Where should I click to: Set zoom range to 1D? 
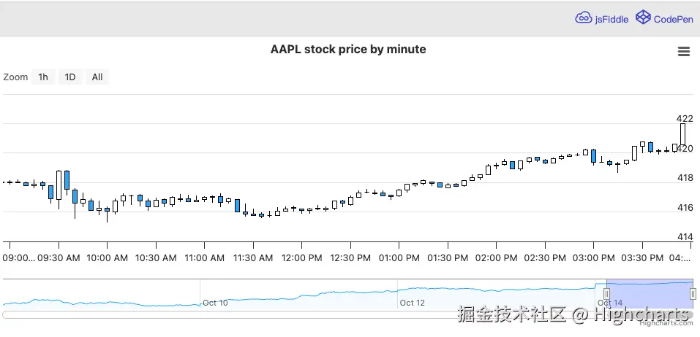pos(70,77)
